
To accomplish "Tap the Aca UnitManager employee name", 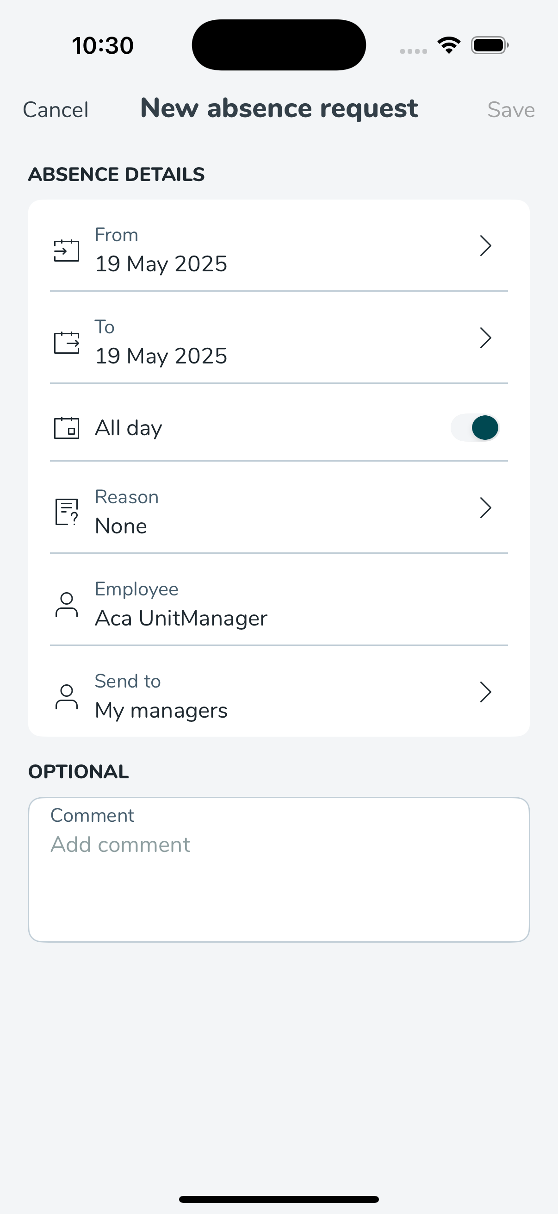I will click(181, 618).
